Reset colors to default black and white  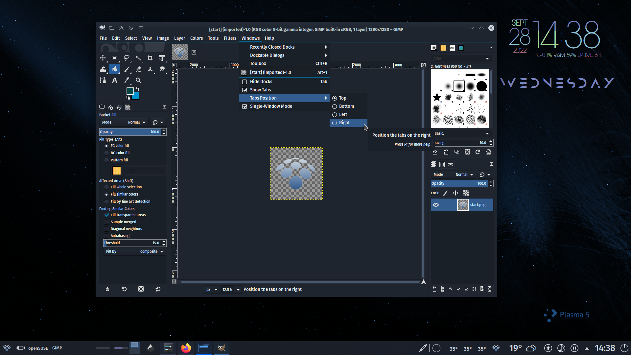128,98
